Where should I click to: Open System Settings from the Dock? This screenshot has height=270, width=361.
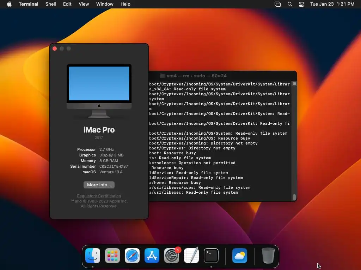[172, 256]
